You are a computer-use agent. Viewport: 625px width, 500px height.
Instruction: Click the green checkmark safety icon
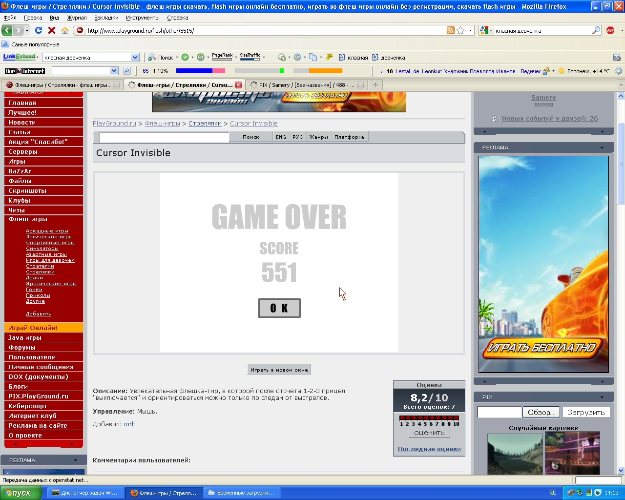pyautogui.click(x=185, y=57)
